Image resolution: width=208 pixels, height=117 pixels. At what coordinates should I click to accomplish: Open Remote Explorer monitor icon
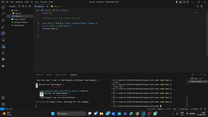[x=3, y=40]
